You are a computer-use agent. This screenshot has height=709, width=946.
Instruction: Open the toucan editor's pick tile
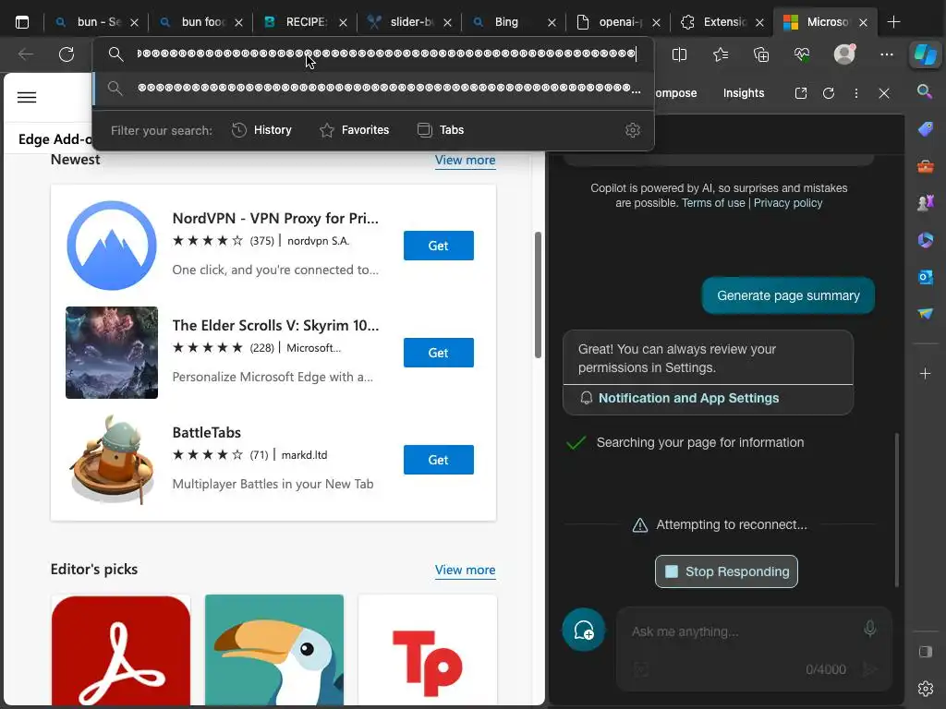coord(273,651)
